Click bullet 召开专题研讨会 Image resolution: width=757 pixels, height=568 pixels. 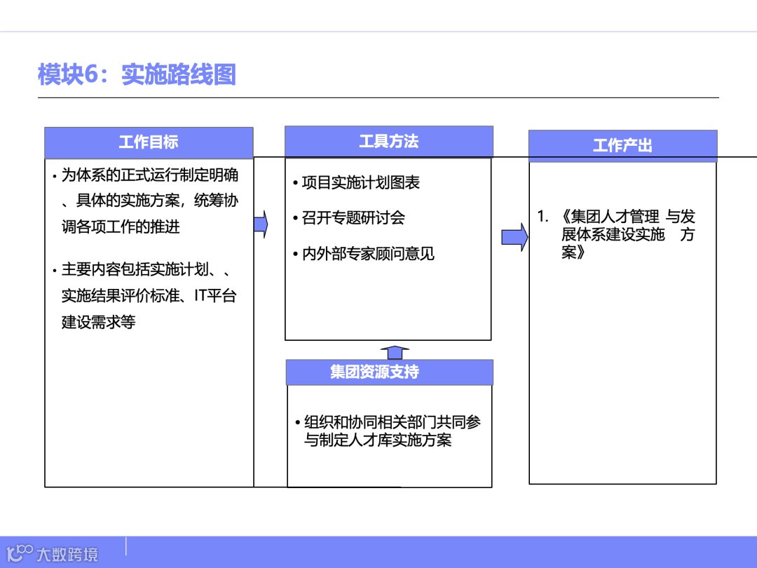(x=353, y=218)
